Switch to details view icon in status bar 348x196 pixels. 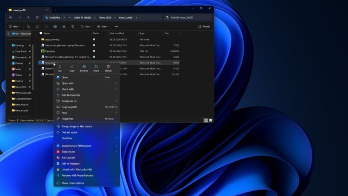click(x=206, y=120)
